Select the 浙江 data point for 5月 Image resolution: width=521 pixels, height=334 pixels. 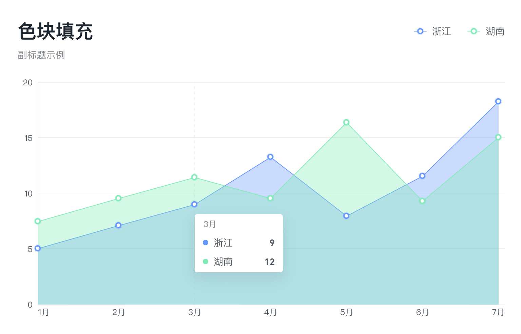pos(346,216)
